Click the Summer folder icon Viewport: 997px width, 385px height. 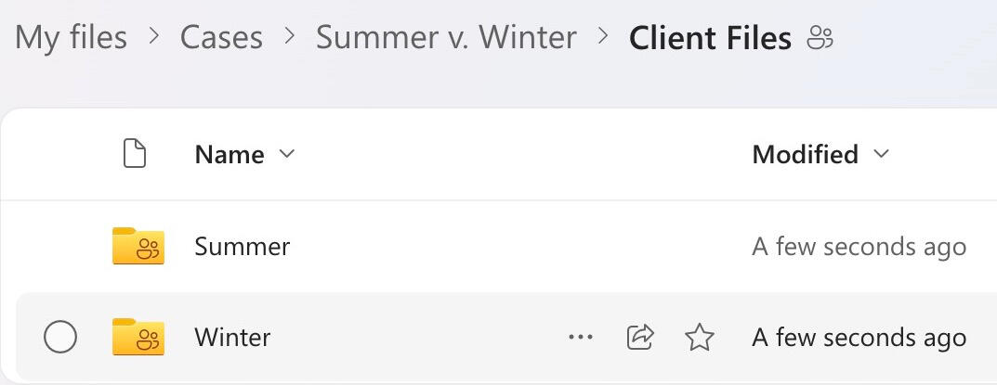(138, 246)
